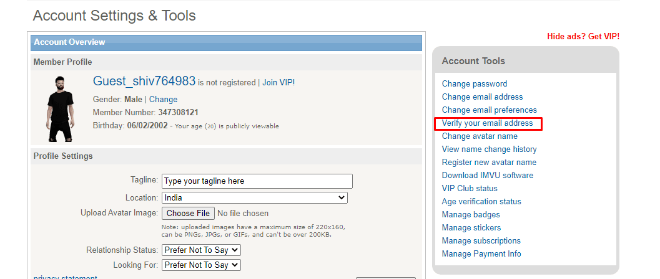Expand the Looking For dropdown

[x=201, y=265]
